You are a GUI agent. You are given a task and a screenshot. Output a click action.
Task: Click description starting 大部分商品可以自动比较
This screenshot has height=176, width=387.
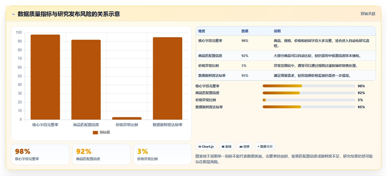coord(317,56)
